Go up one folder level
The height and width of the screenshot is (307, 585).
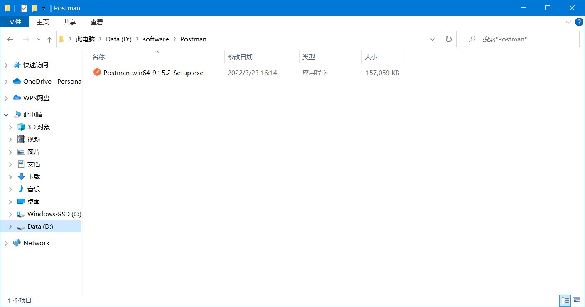49,39
